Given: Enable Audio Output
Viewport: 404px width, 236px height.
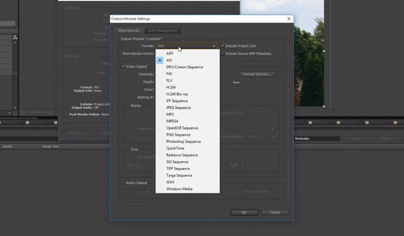Looking at the screenshot, I should [124, 183].
